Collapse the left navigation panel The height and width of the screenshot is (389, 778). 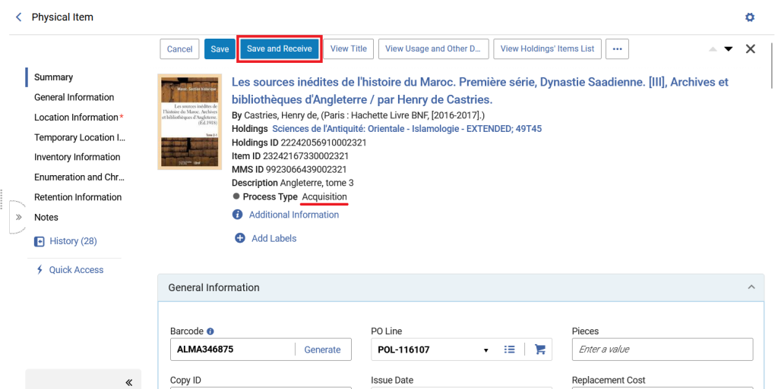click(x=129, y=382)
